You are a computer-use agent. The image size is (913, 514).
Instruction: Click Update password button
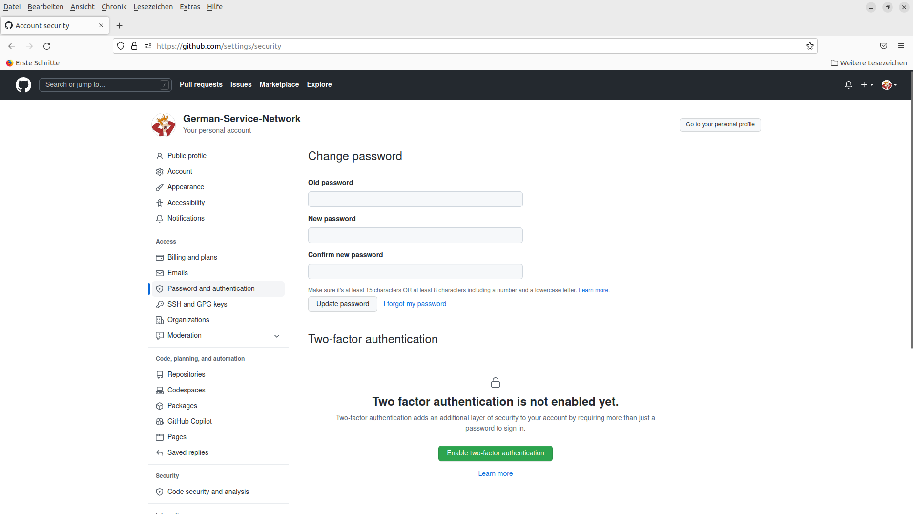[343, 304]
